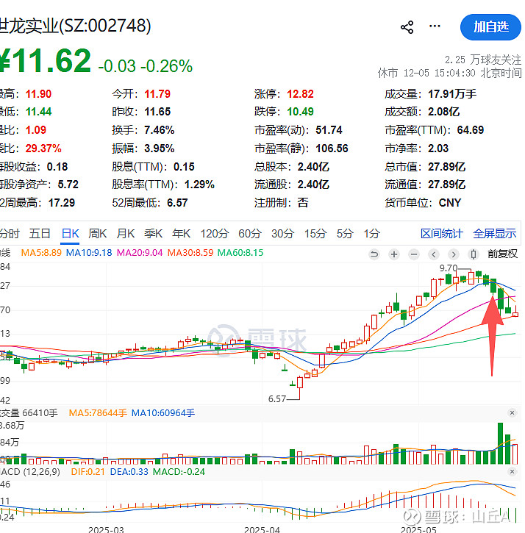Click the MA20:9.04 indicator label
The image size is (525, 533).
coord(140,253)
